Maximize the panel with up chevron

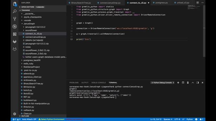tap(193, 83)
